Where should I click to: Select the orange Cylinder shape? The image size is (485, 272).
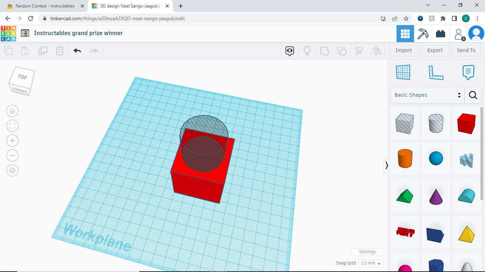pyautogui.click(x=405, y=158)
